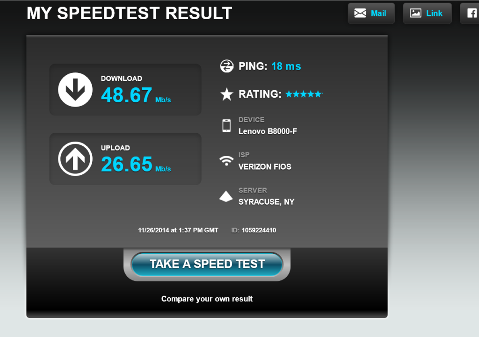
Task: Click Compare your own result text
Action: (207, 299)
